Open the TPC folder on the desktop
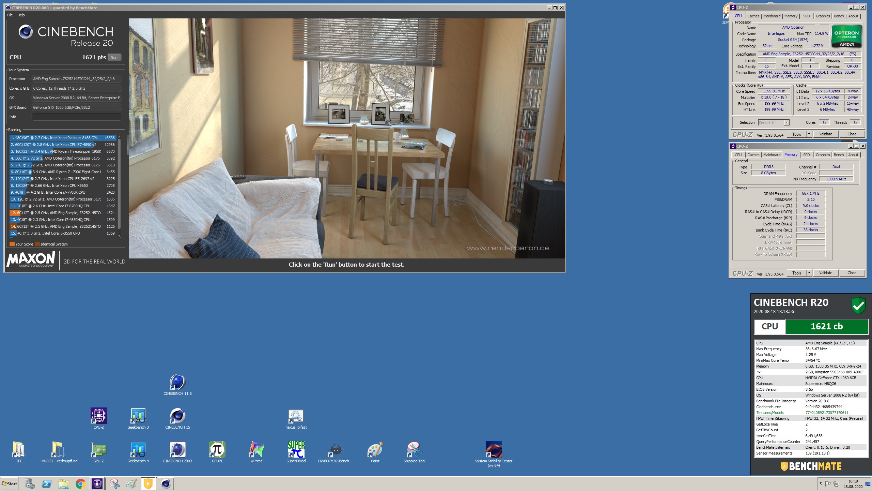Screen dimensions: 872x491 [x=19, y=452]
